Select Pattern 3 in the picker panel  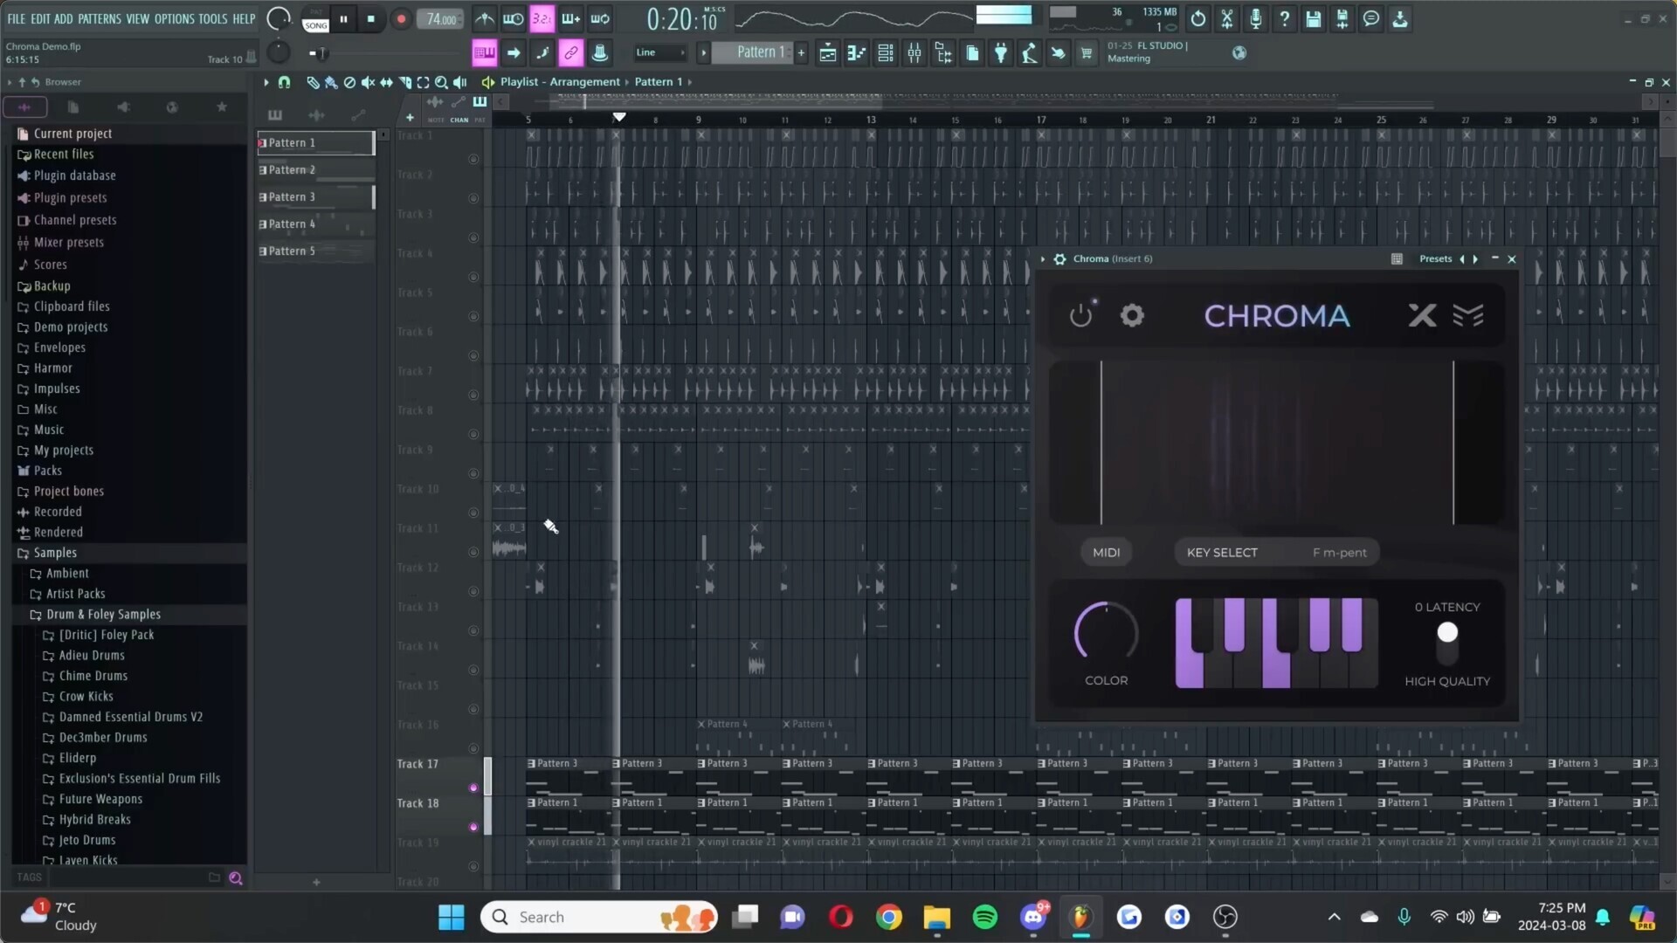pyautogui.click(x=315, y=197)
